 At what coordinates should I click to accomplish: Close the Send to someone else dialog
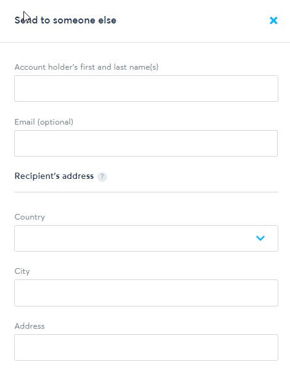point(273,20)
